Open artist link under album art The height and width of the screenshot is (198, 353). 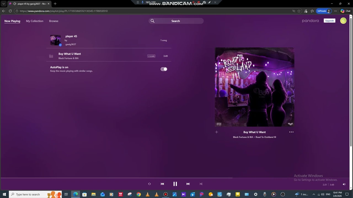(243, 137)
